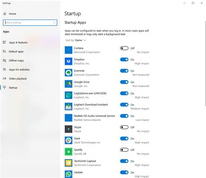Click the Home house icon
The image size is (206, 178).
point(5,14)
